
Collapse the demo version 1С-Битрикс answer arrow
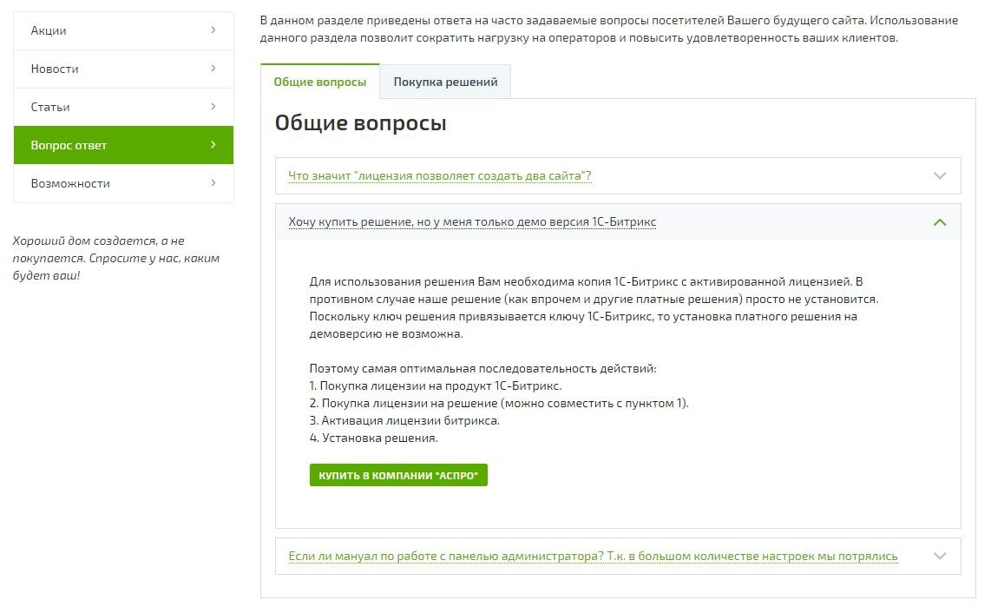pos(940,222)
